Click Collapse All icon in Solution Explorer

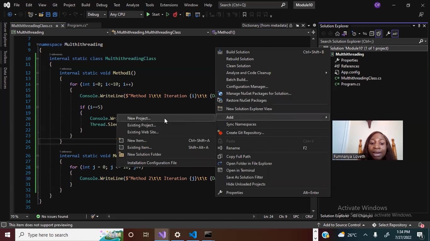tap(371, 34)
